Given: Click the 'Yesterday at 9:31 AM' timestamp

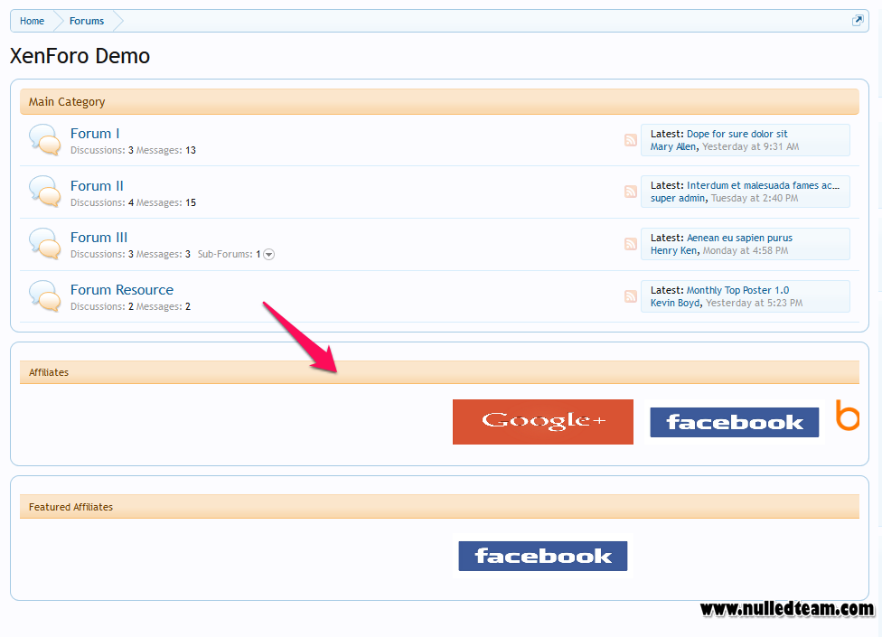Looking at the screenshot, I should pos(751,146).
